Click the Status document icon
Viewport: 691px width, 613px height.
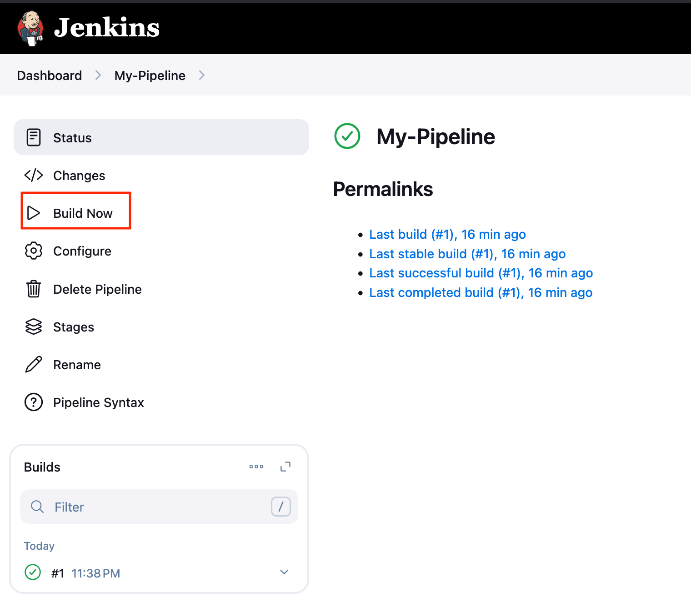34,137
